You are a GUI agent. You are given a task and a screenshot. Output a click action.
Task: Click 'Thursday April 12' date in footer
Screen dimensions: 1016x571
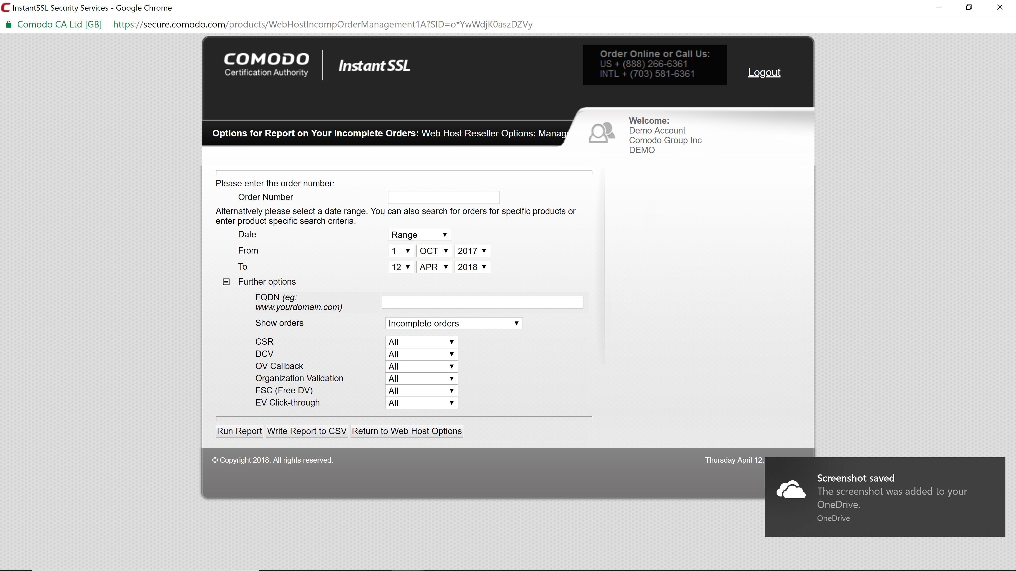click(x=734, y=460)
